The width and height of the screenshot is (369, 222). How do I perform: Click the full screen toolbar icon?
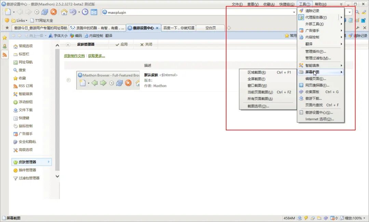[94, 12]
